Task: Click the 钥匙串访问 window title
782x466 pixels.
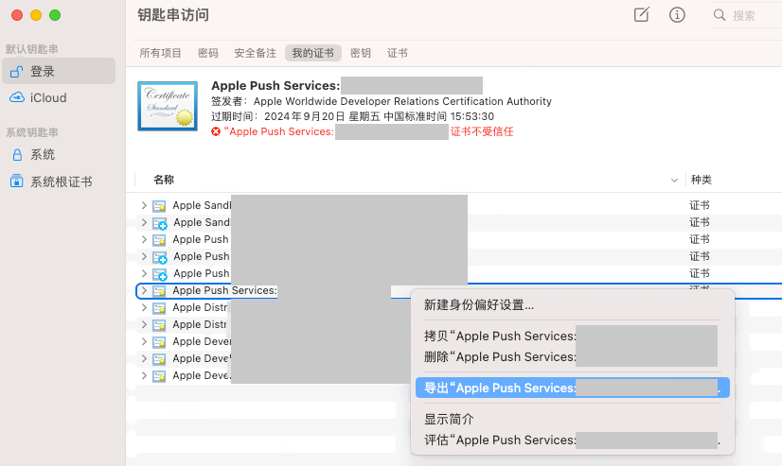Action: (173, 15)
